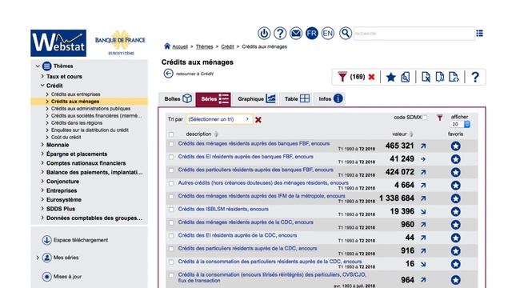Toggle the code SDMX checkbox
This screenshot has height=288, width=512.
tap(425, 118)
